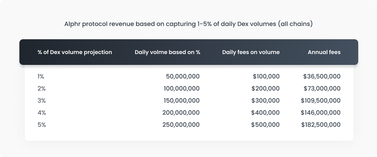Select the $400,000 daily fees value

pyautogui.click(x=265, y=113)
